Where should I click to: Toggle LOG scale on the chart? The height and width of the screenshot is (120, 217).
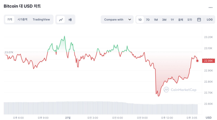[x=210, y=19]
